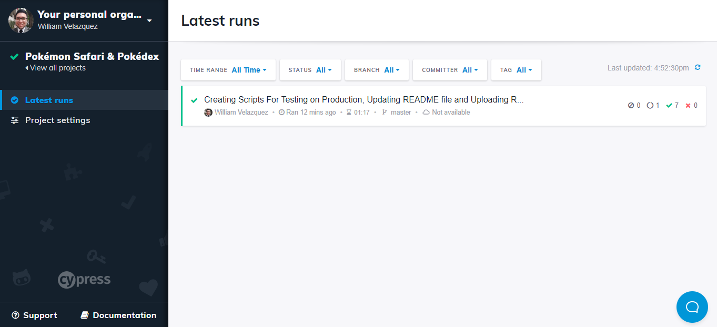Viewport: 717px width, 327px height.
Task: Open the Time Range filter dropdown
Action: click(228, 70)
